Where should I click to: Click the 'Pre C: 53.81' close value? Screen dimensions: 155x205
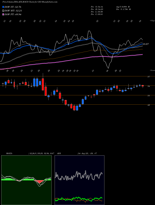tap(97, 14)
